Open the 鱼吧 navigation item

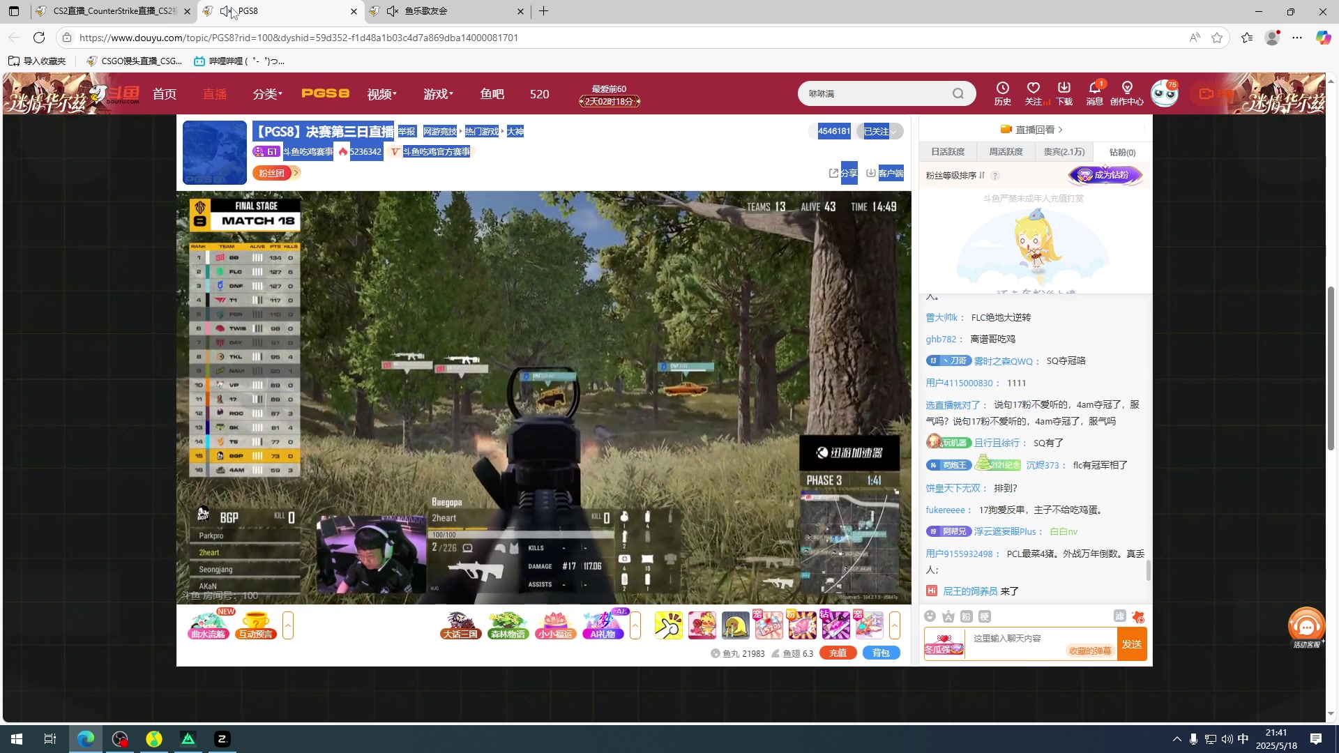point(492,94)
